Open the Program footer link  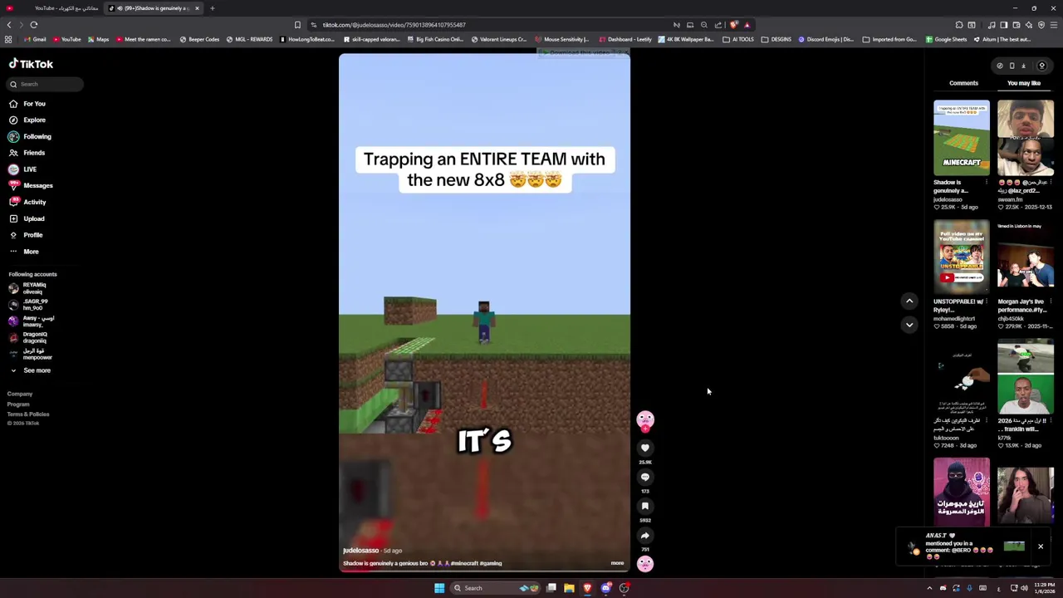(18, 404)
